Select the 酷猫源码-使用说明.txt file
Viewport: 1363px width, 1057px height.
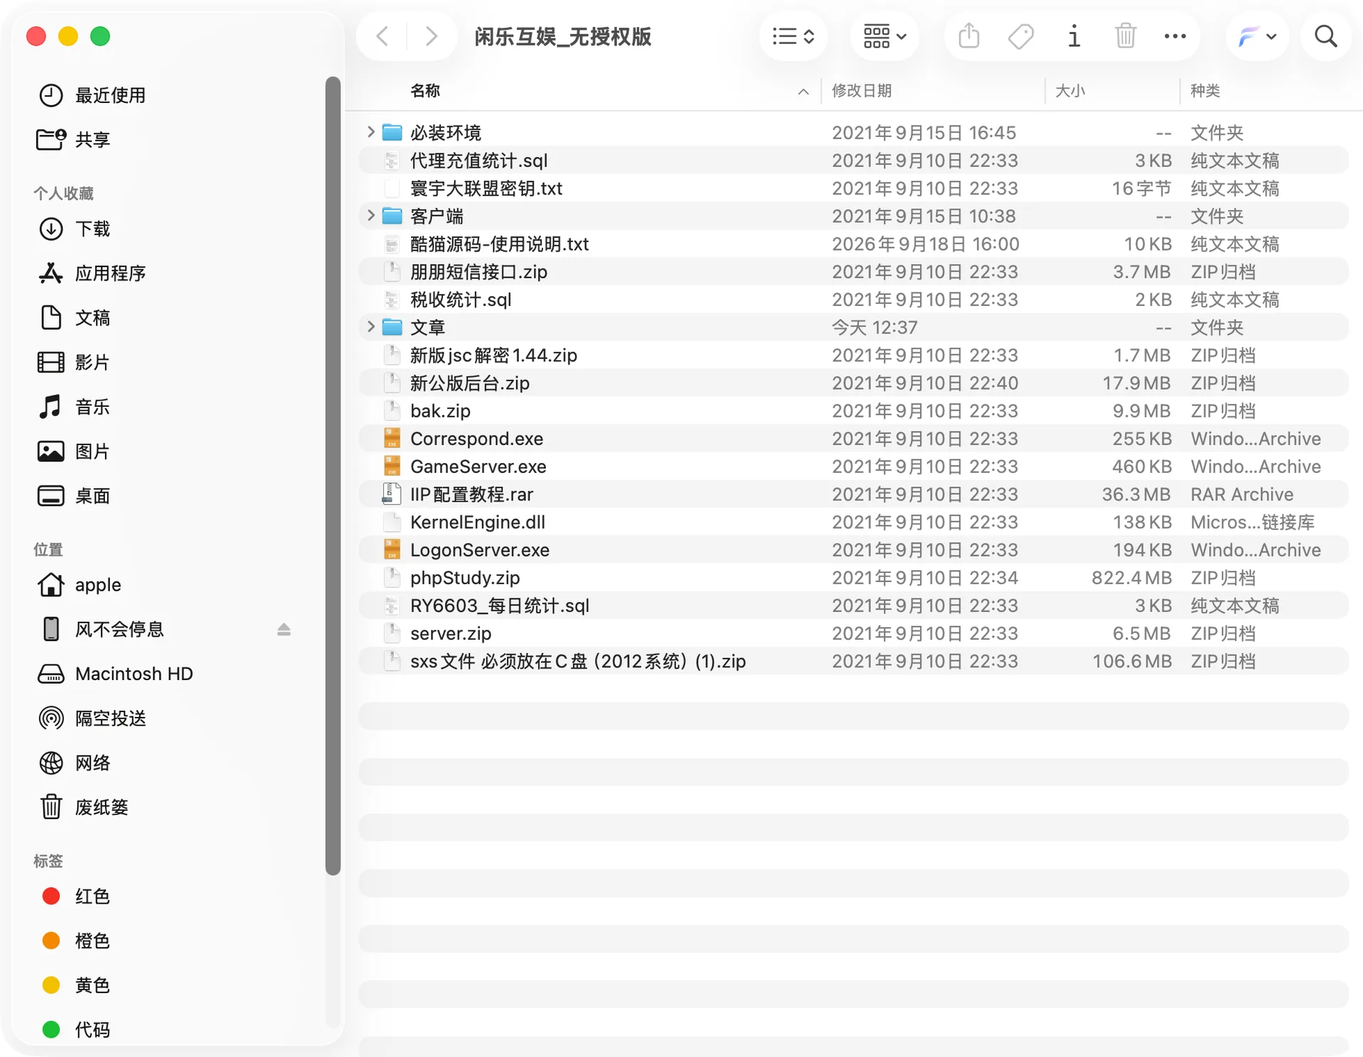pos(853,244)
